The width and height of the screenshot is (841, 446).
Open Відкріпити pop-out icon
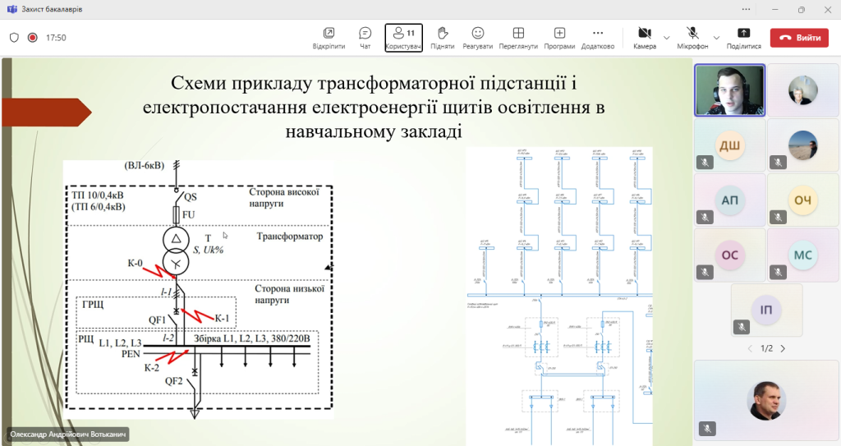point(329,37)
